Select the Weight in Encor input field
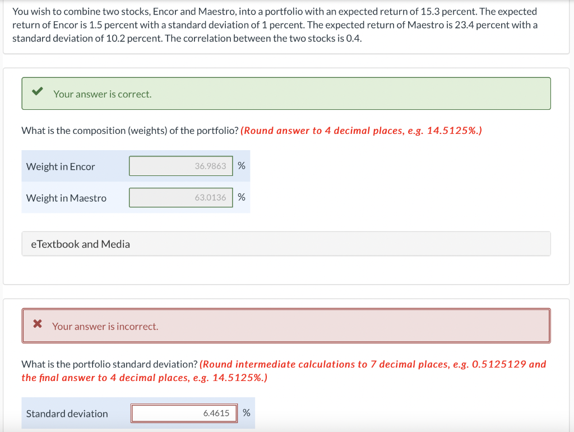Screen dimensions: 574x432 coord(180,166)
